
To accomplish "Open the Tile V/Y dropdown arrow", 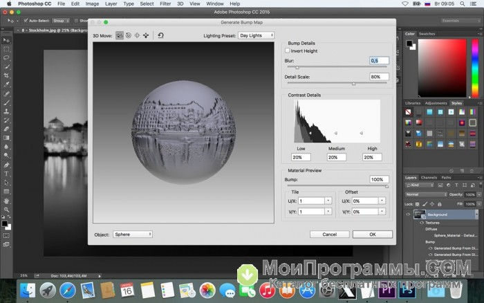I will 328,212.
